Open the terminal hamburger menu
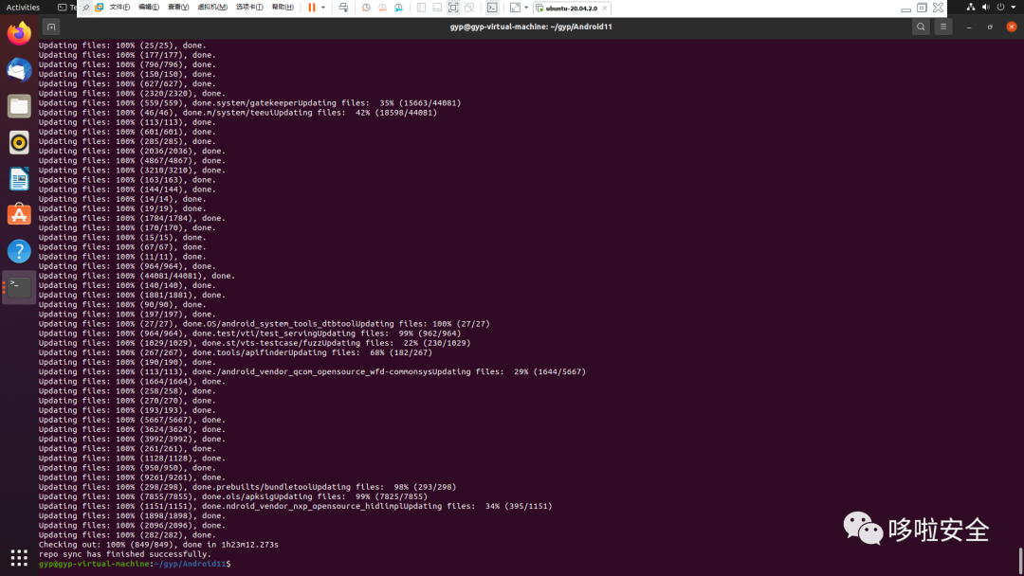 [x=943, y=27]
